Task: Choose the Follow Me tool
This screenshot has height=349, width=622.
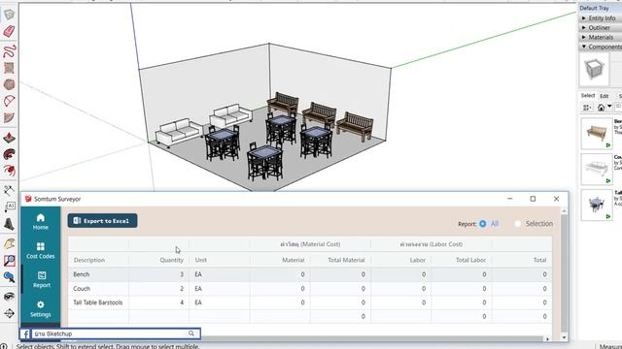Action: 9,154
